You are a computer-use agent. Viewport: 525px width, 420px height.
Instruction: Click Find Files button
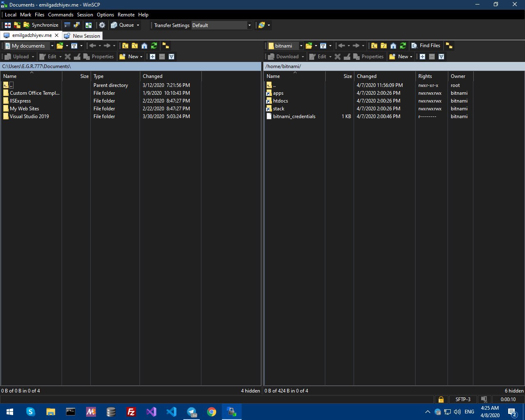pyautogui.click(x=426, y=46)
